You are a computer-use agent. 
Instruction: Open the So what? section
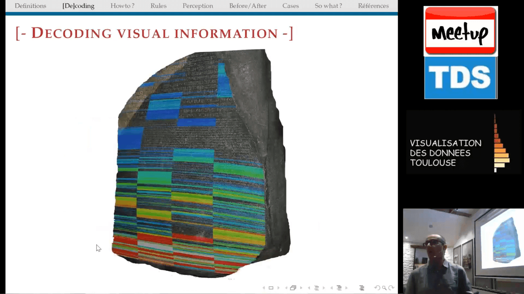[328, 6]
